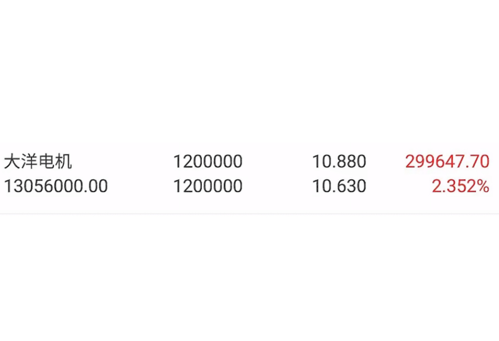The width and height of the screenshot is (499, 341).
Task: Tap the red profit percentage 2.352%
Action: (x=461, y=186)
